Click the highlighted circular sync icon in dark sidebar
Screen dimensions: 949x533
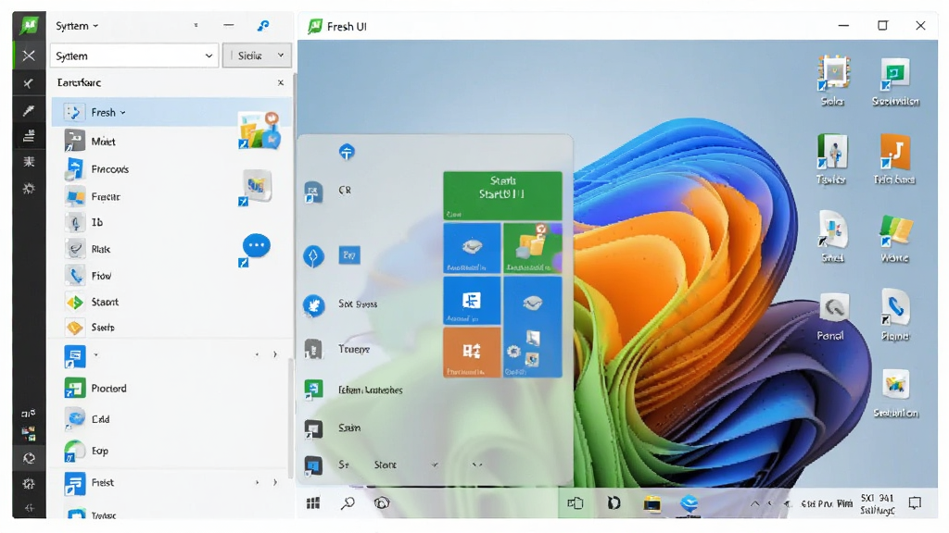point(29,458)
